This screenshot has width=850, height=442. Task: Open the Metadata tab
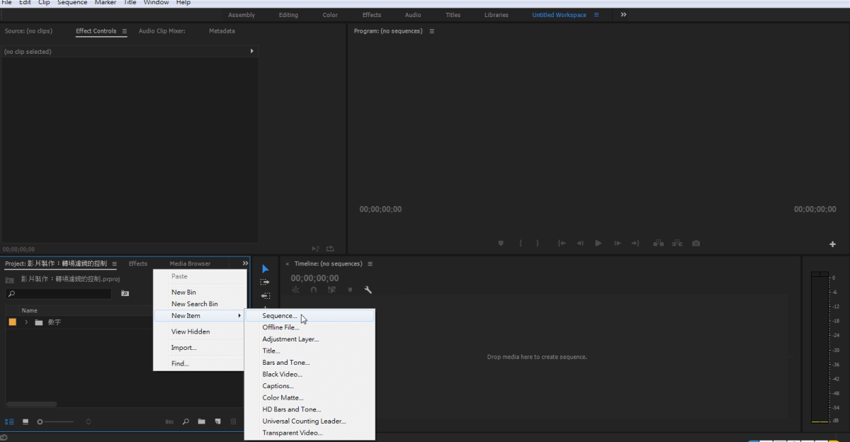(x=222, y=31)
